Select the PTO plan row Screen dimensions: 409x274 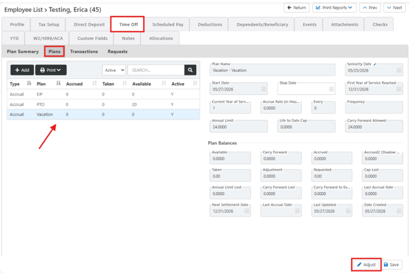104,105
